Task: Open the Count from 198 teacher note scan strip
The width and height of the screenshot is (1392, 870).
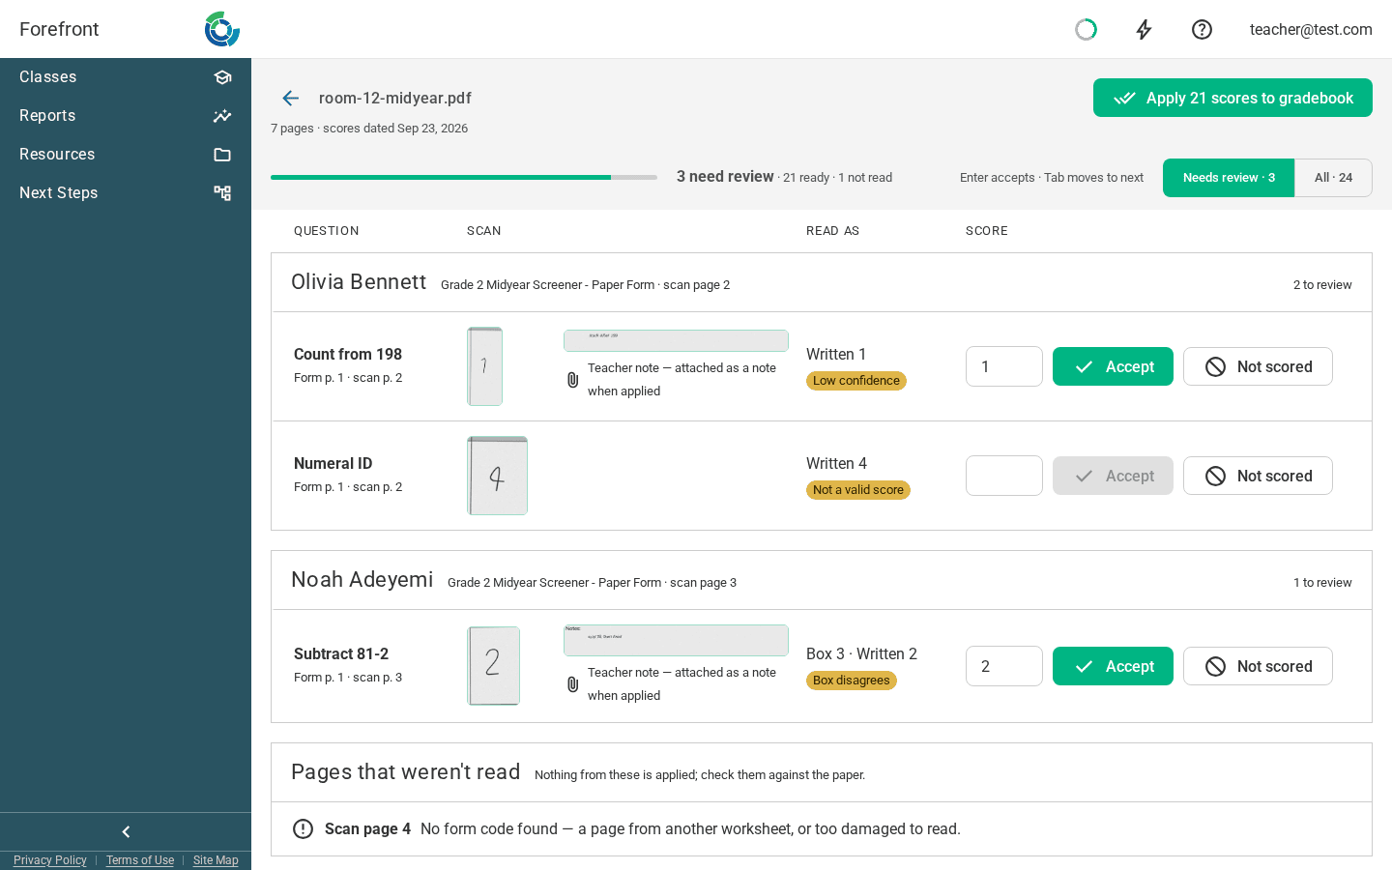Action: tap(676, 340)
